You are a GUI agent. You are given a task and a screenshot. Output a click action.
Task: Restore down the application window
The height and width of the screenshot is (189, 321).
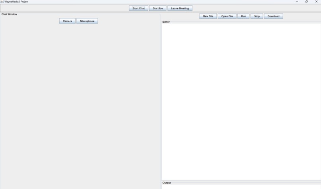[307, 2]
